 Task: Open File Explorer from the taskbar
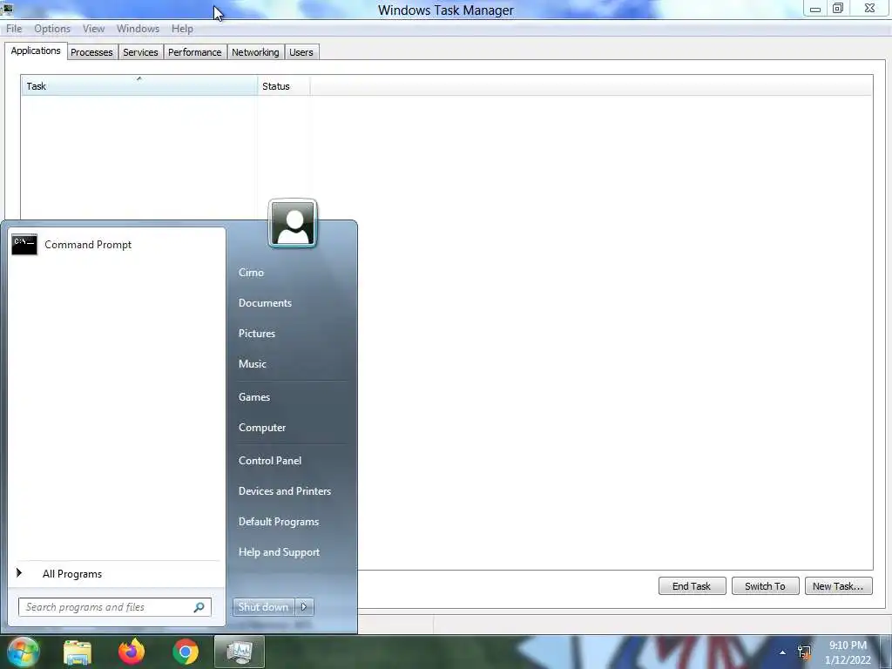click(x=78, y=652)
